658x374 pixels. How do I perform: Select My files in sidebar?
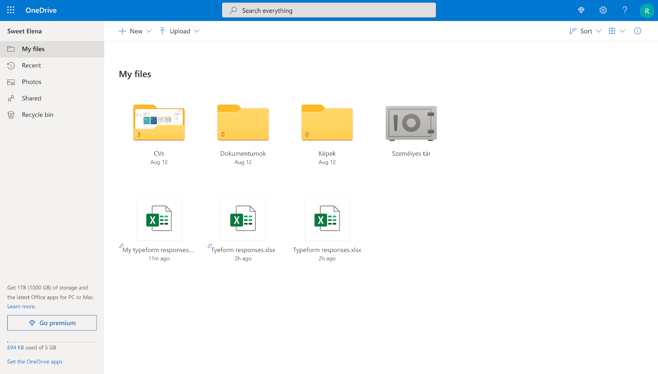tap(52, 49)
